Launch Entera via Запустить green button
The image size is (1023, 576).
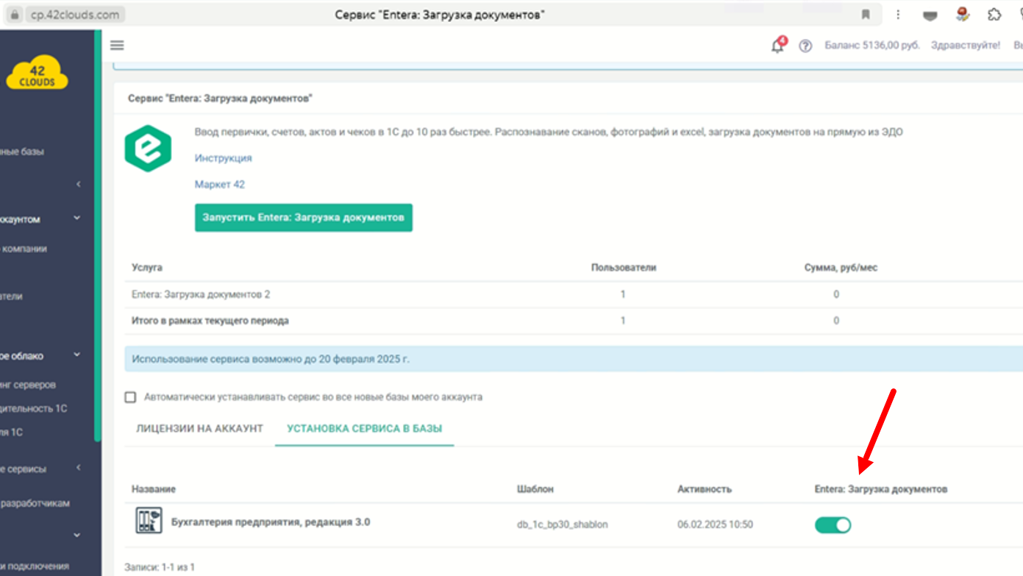(x=304, y=218)
